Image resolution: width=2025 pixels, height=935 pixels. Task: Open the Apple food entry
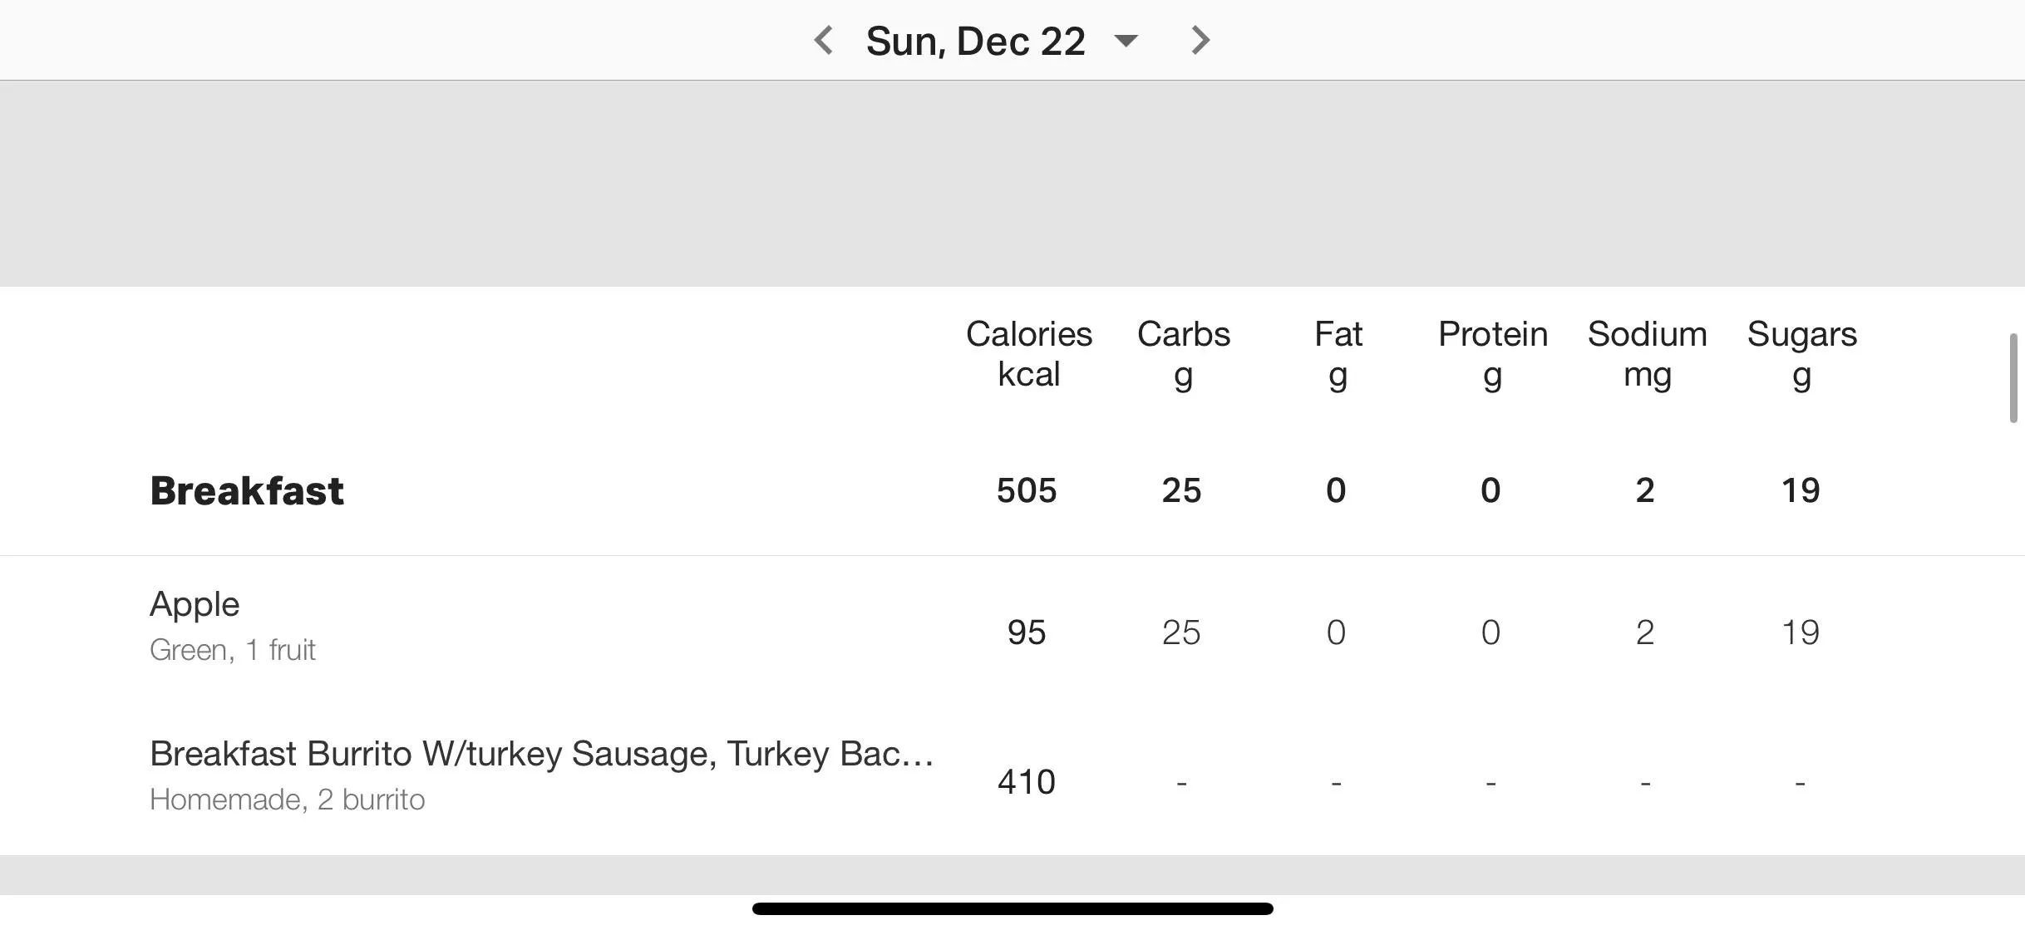pyautogui.click(x=1012, y=631)
